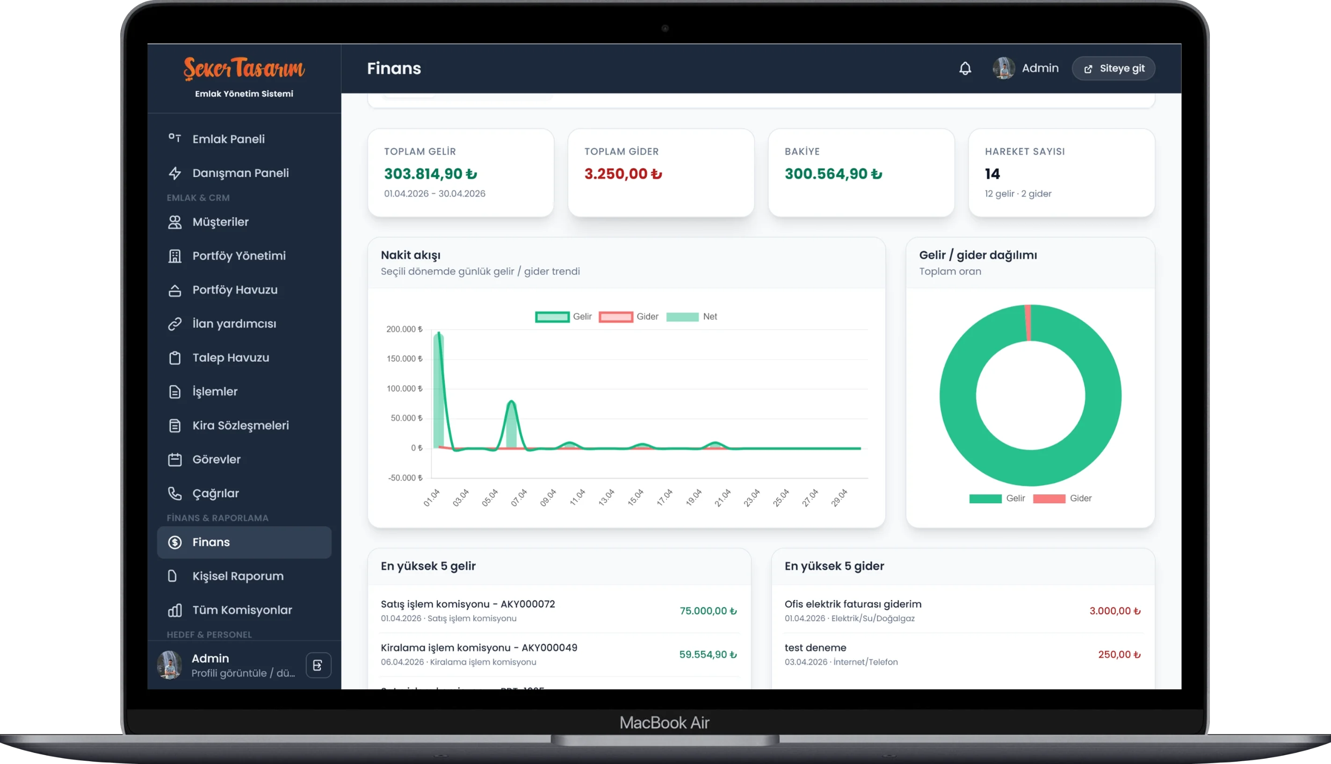Click the Toplam Gelir card value 303.814,90 ₺
Image resolution: width=1331 pixels, height=764 pixels.
[x=430, y=173]
